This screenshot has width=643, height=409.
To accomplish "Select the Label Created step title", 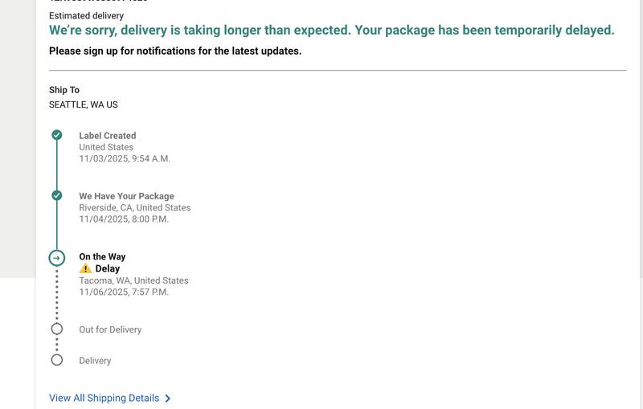I will tap(107, 136).
